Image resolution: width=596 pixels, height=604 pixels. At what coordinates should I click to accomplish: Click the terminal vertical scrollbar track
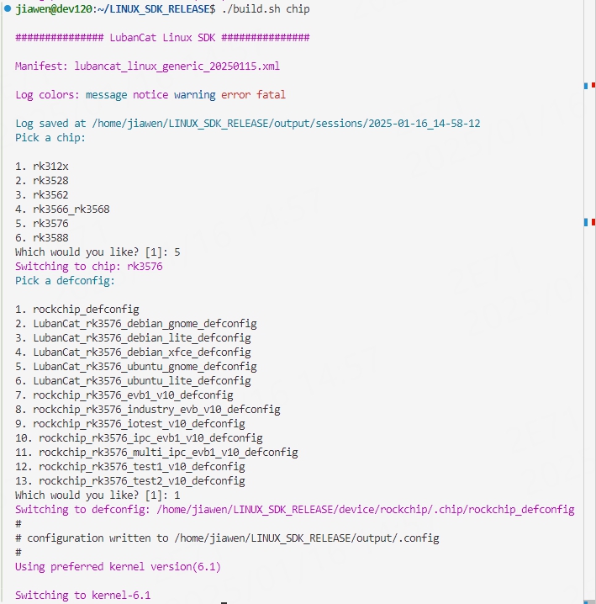(589, 302)
